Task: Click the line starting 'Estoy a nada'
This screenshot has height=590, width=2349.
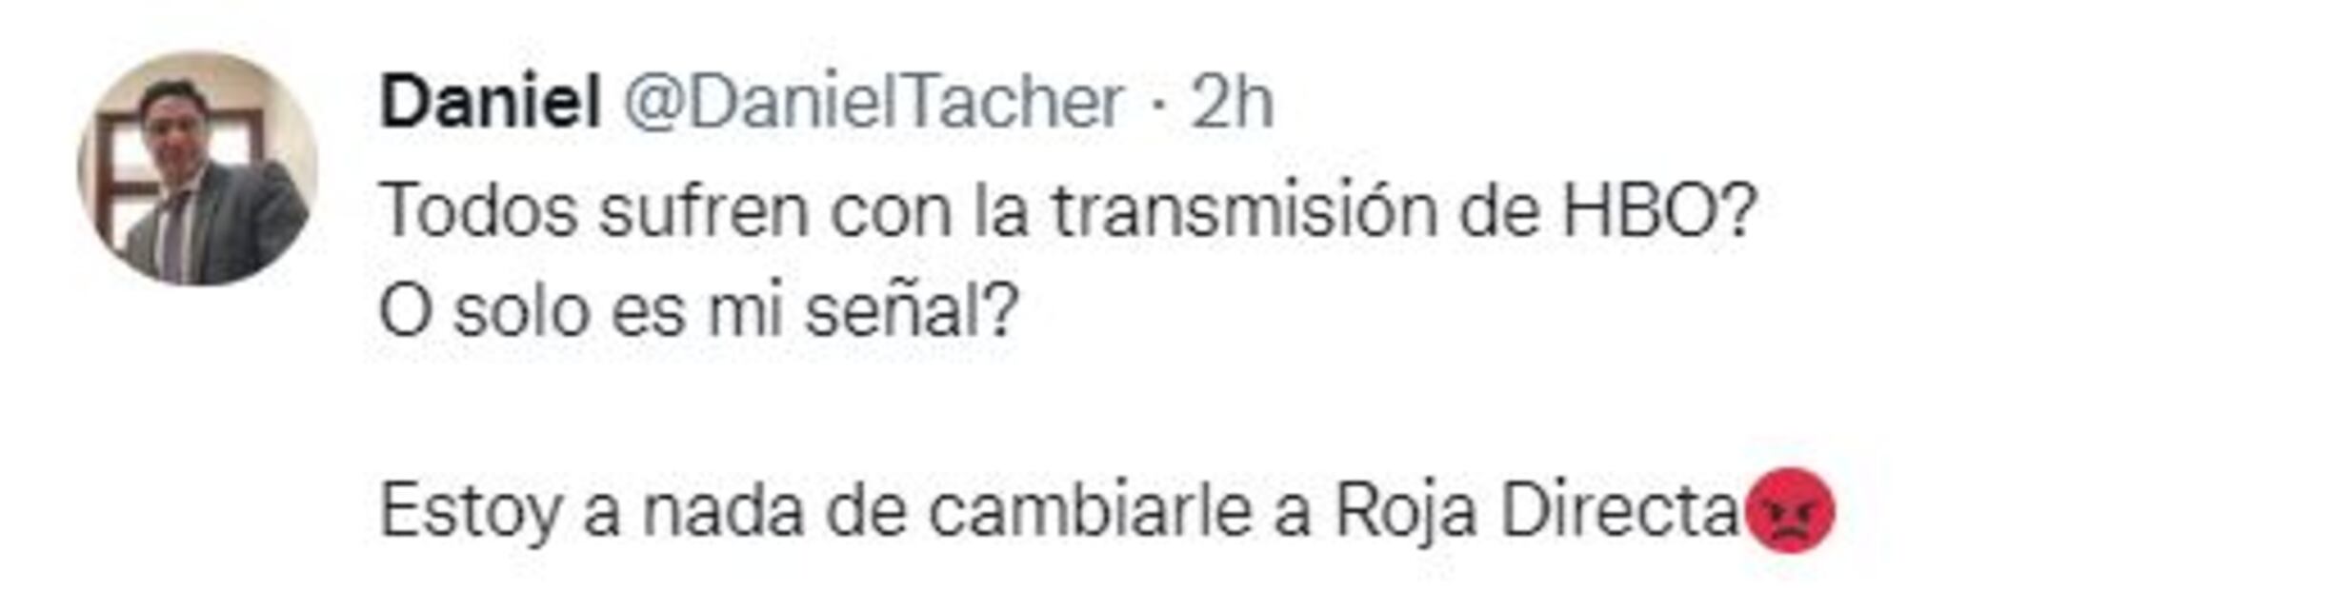Action: (1107, 511)
